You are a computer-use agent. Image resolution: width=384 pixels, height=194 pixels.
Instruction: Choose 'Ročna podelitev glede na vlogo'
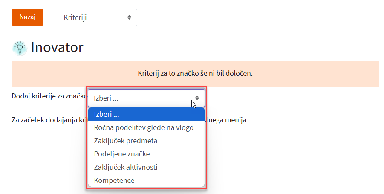tap(144, 127)
